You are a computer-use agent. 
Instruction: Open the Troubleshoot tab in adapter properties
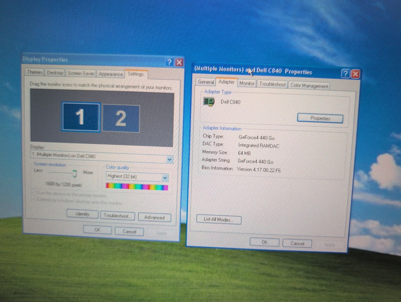(272, 84)
